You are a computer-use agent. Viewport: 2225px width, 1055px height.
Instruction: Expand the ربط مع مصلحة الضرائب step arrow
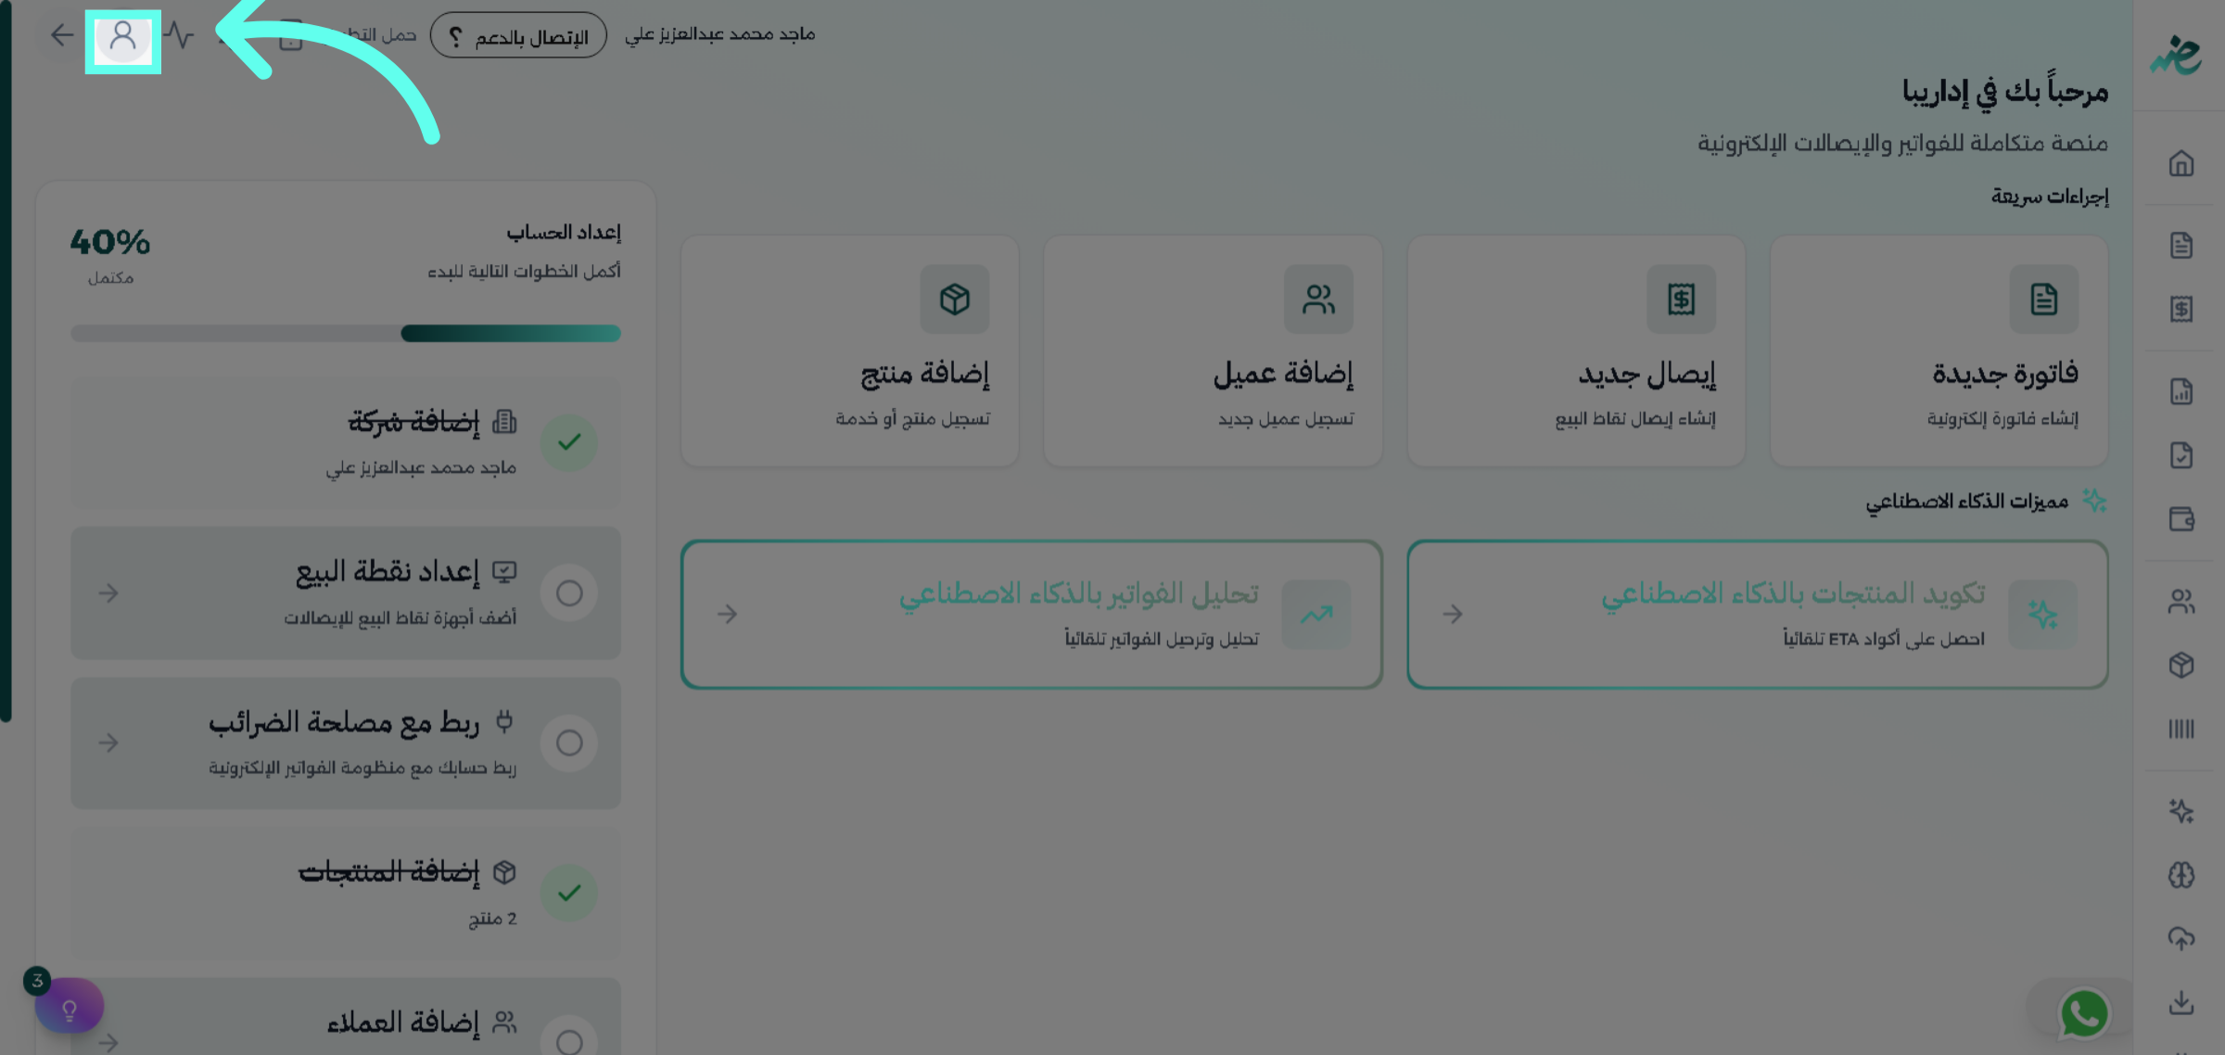pyautogui.click(x=110, y=742)
